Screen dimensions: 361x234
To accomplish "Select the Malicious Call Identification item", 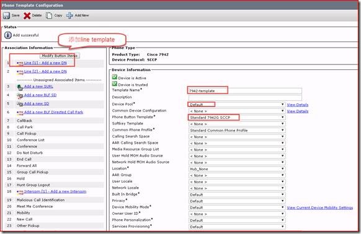I will pyautogui.click(x=40, y=200).
